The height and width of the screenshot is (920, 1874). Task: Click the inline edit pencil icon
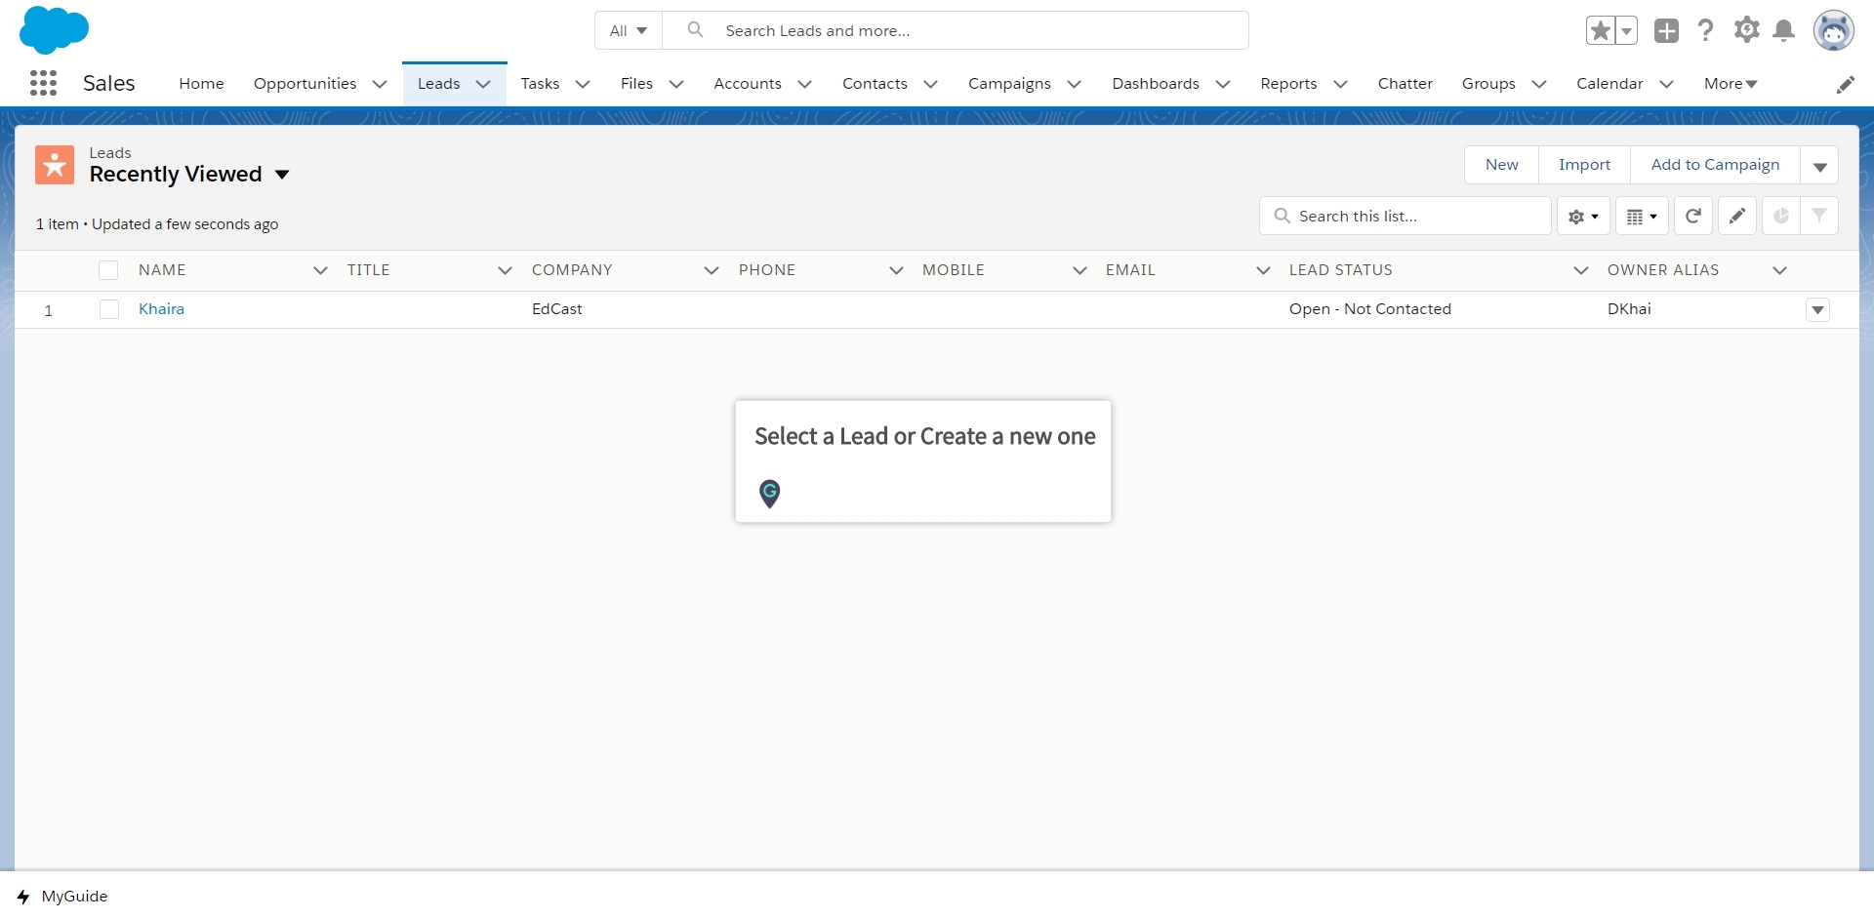click(1737, 216)
